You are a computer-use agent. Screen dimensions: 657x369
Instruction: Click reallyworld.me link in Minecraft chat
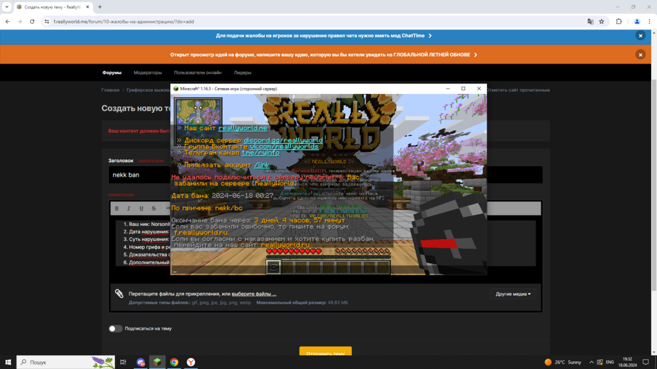[242, 128]
